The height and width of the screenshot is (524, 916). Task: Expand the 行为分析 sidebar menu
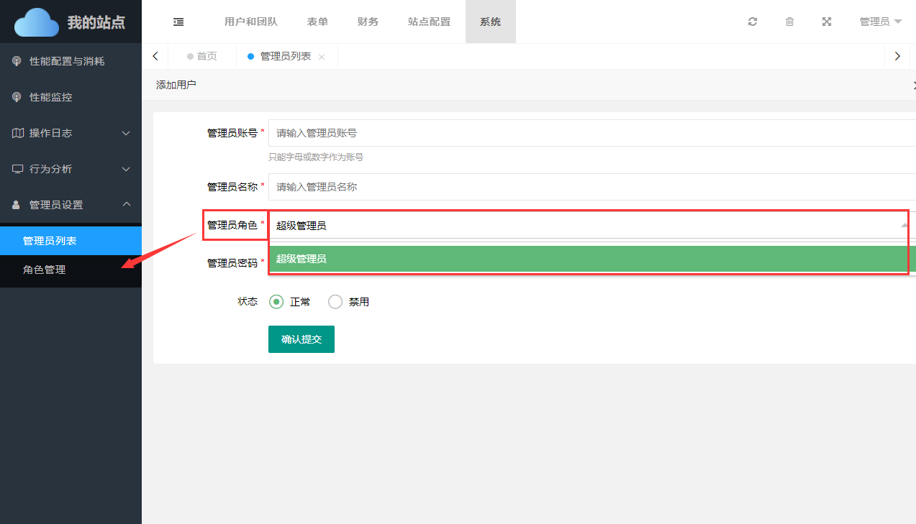click(x=71, y=169)
